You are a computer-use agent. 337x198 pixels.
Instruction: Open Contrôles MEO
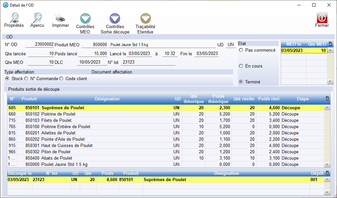85,19
